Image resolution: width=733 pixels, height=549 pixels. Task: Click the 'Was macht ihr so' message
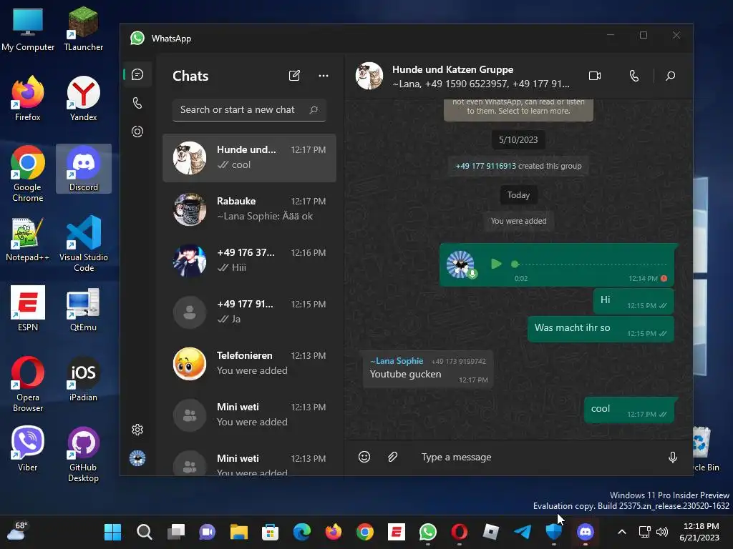click(601, 329)
